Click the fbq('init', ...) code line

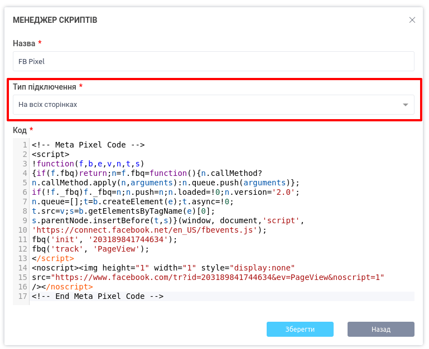click(104, 239)
